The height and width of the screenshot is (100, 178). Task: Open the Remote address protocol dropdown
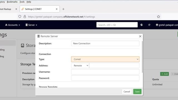tap(80, 66)
